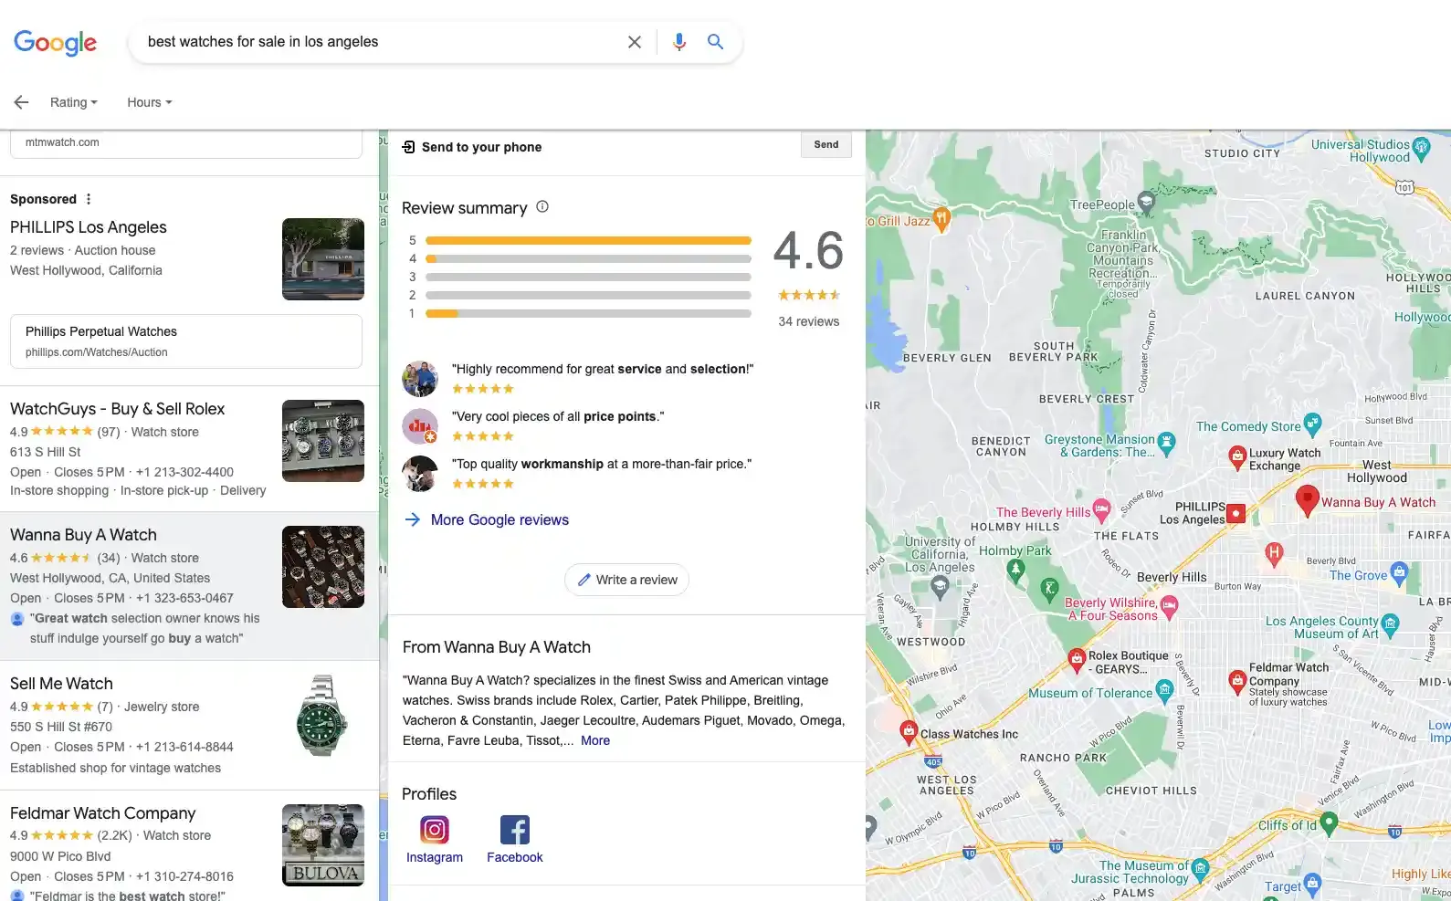Click the Top quality workmanship review snippet

click(x=602, y=464)
